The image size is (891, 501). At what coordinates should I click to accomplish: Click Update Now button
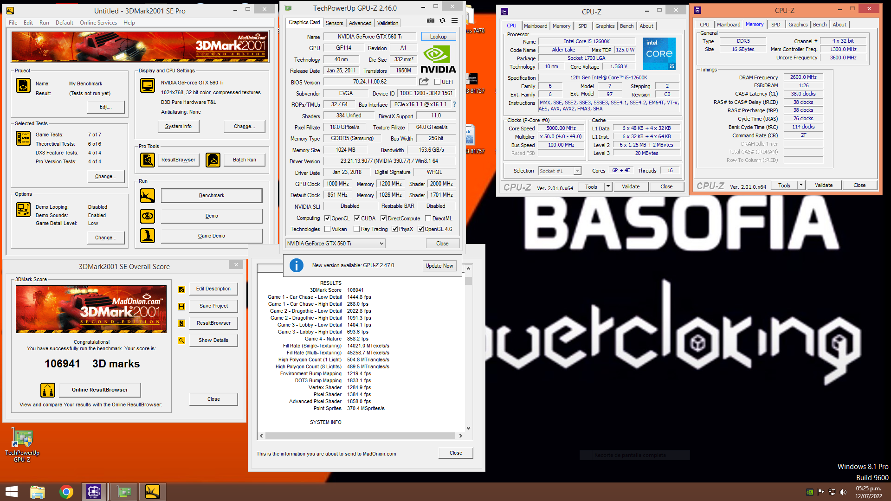click(x=439, y=266)
